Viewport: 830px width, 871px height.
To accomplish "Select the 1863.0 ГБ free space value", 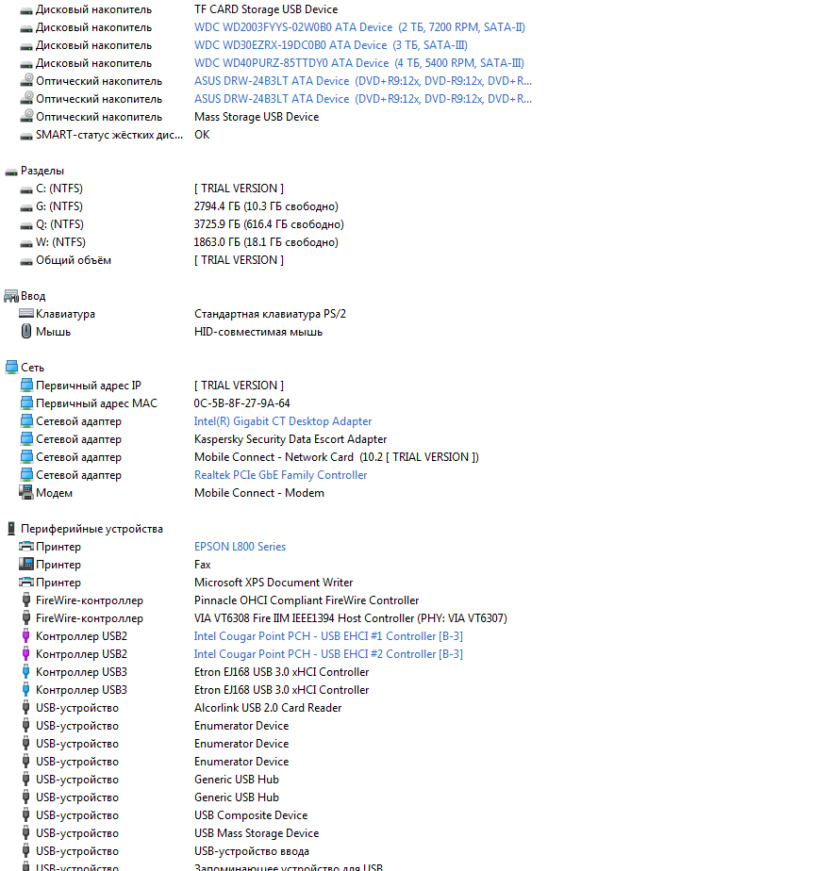I will coord(266,242).
